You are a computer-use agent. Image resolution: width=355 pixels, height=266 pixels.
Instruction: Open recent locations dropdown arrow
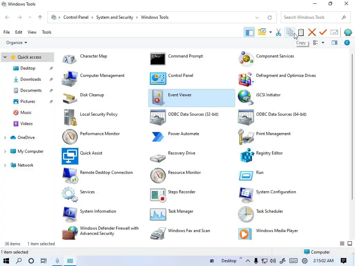(30, 17)
